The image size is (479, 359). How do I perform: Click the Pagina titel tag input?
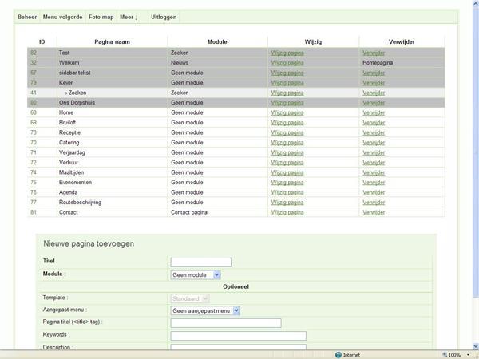(x=226, y=323)
